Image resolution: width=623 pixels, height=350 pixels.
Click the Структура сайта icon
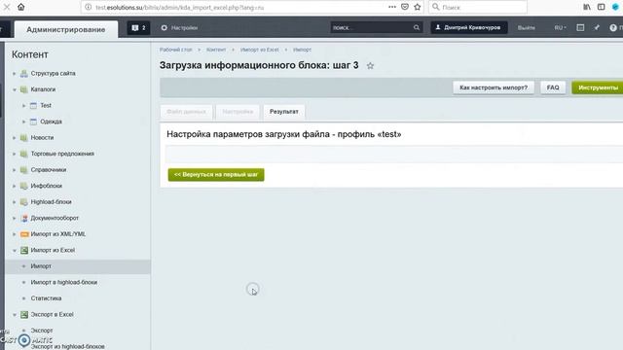click(x=23, y=74)
